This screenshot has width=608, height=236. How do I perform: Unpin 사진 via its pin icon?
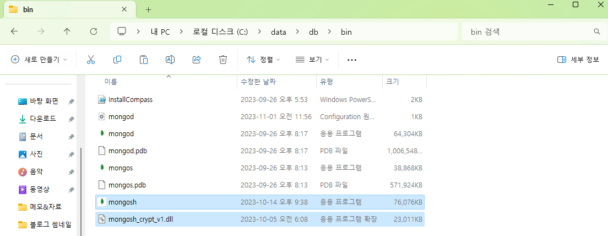tap(72, 154)
